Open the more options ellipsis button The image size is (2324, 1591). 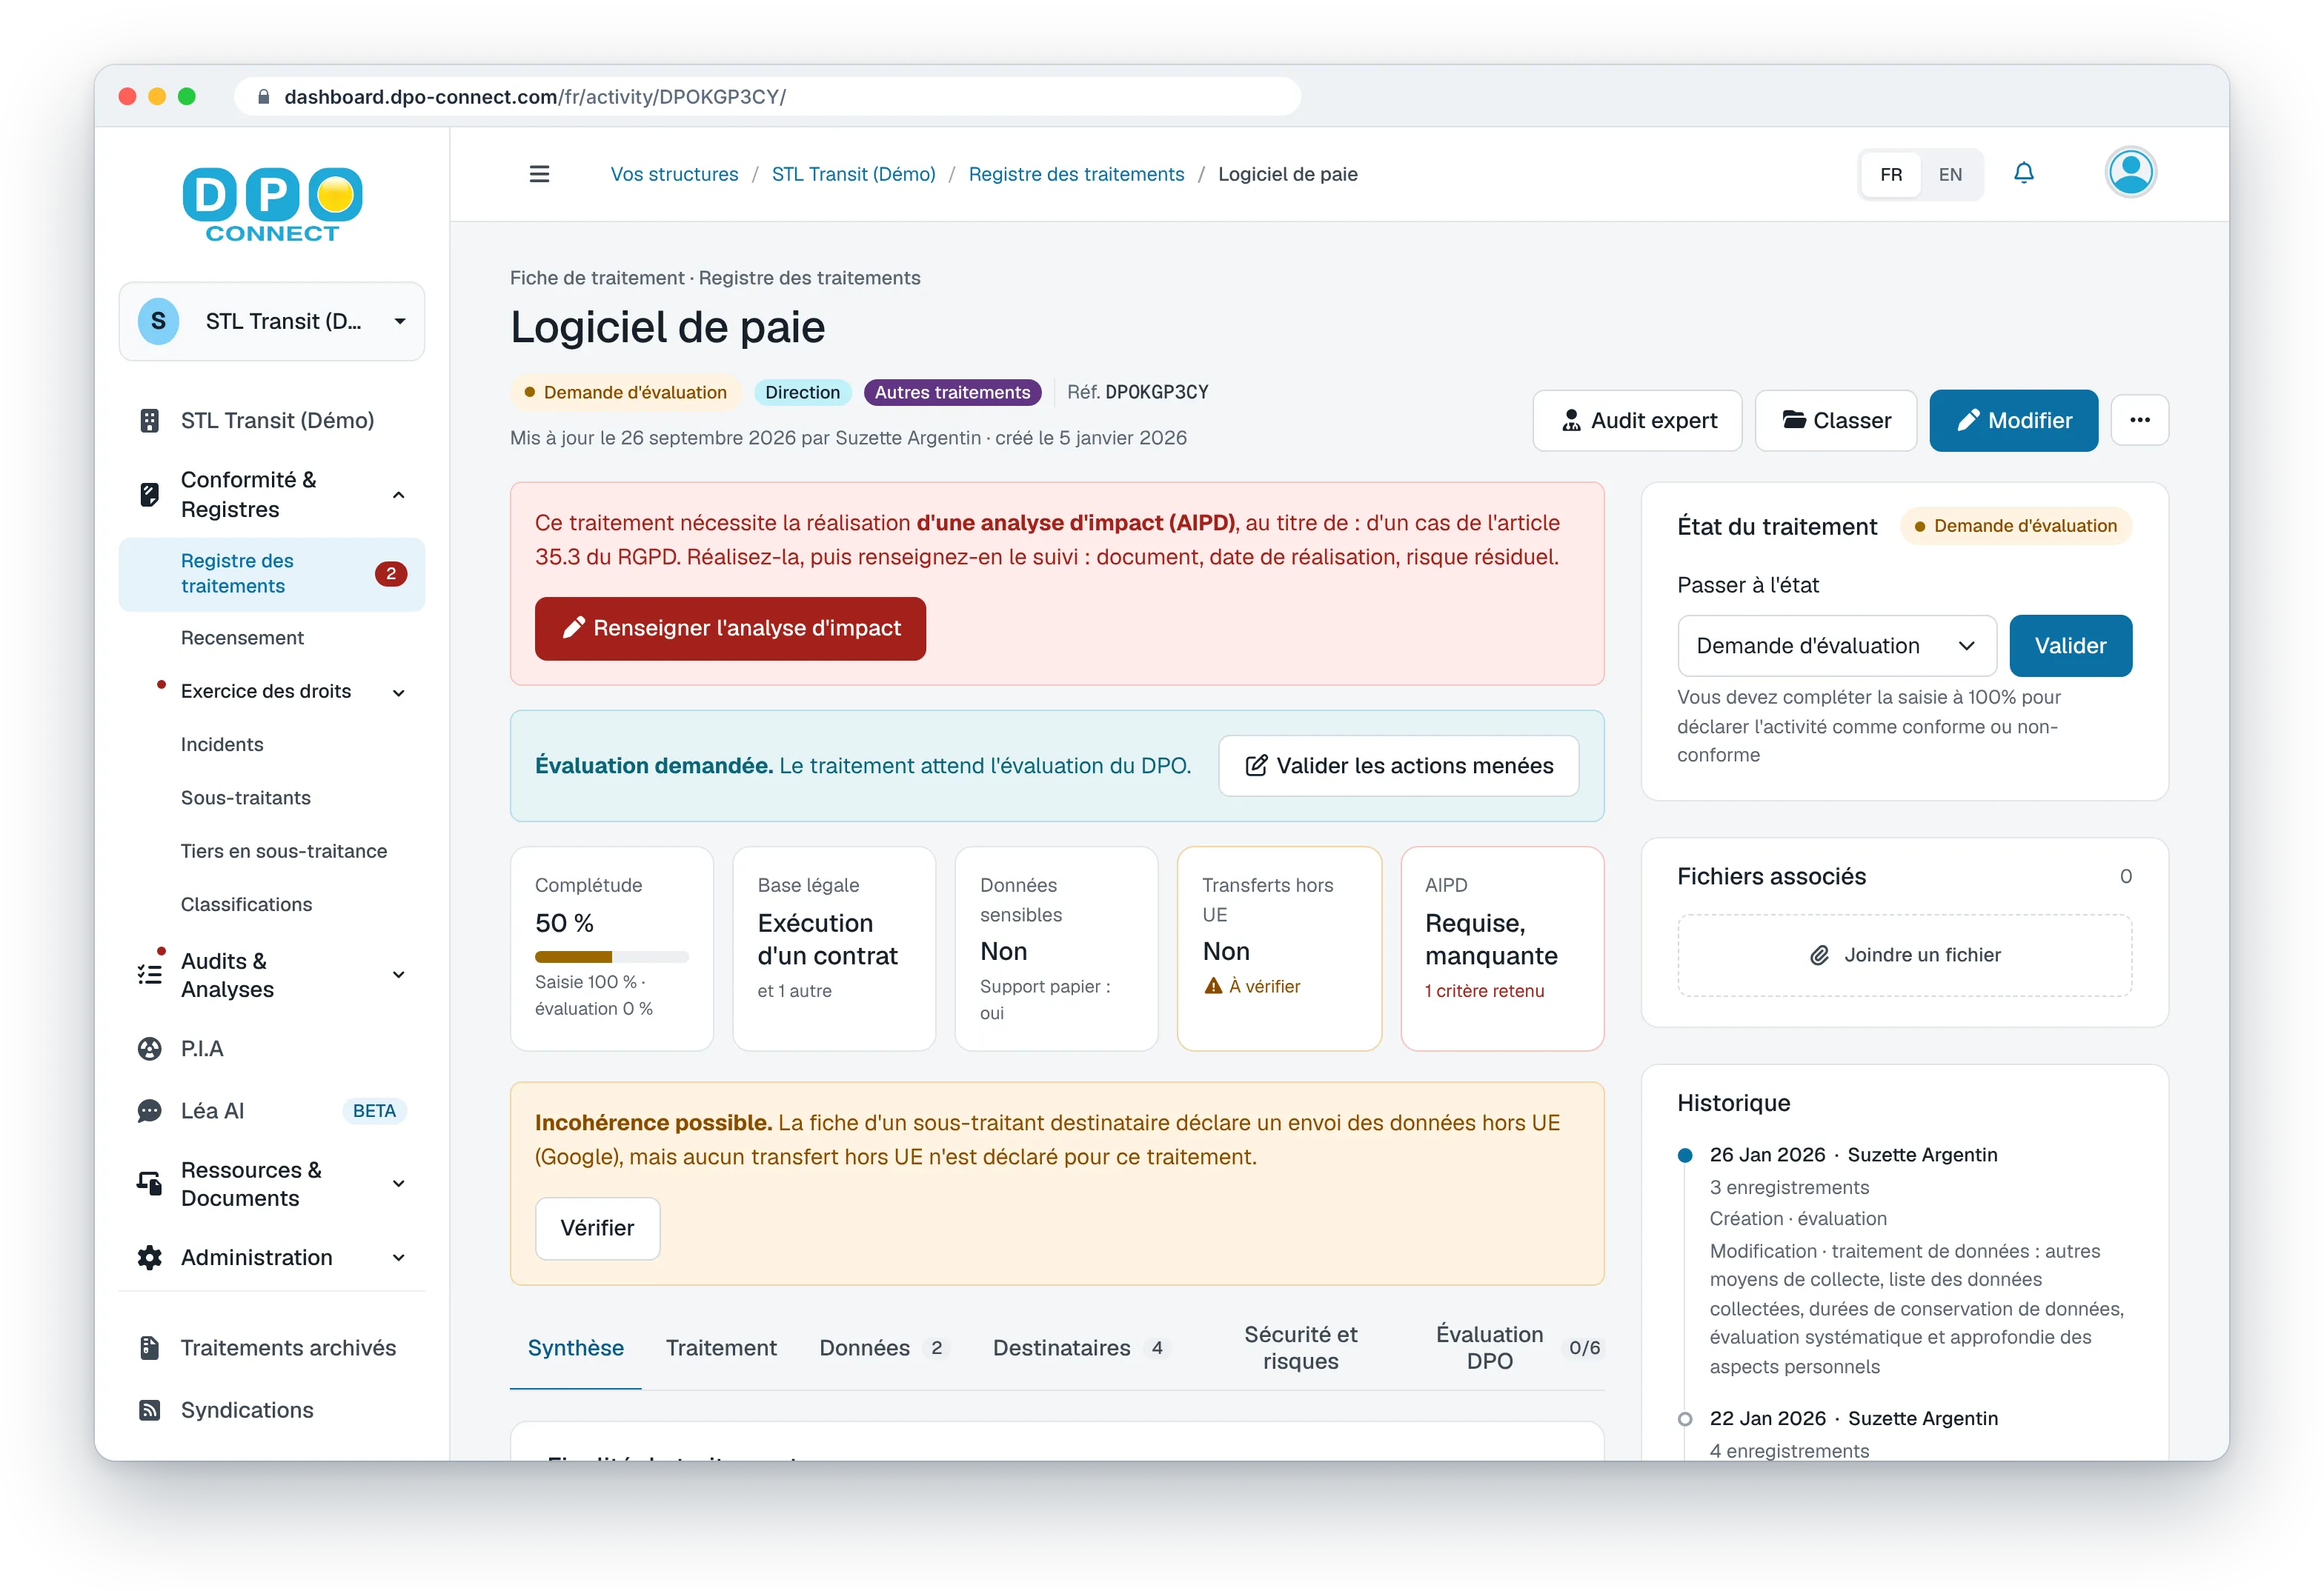click(x=2139, y=420)
